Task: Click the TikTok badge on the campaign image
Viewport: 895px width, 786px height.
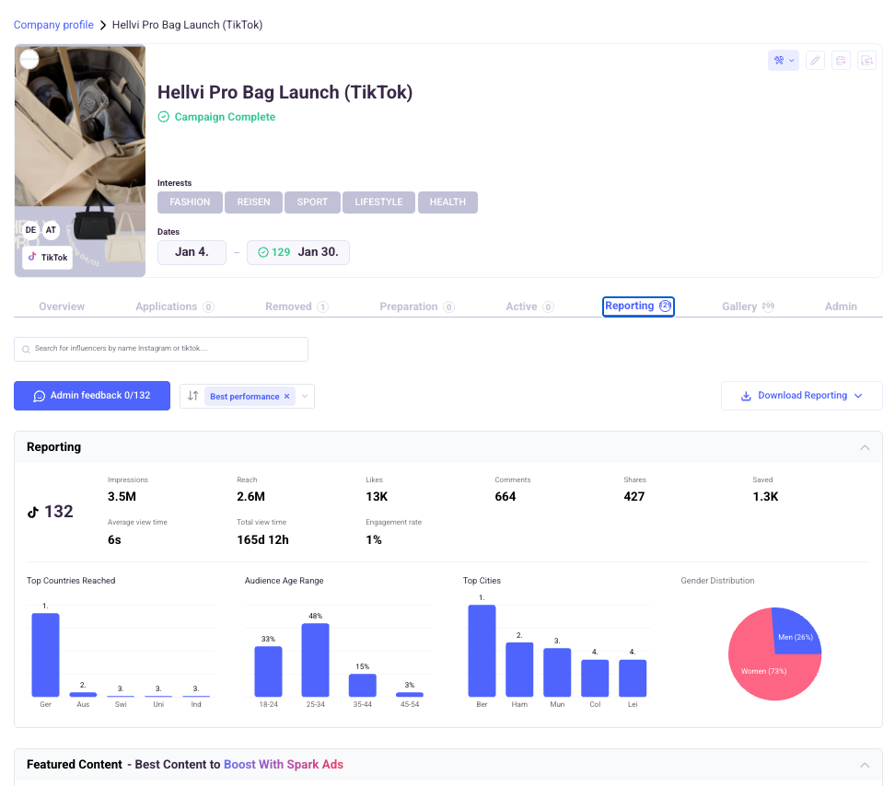Action: click(x=48, y=258)
